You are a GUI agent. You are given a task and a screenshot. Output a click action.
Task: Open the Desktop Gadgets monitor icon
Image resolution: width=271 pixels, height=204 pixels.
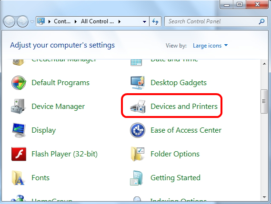(x=137, y=83)
